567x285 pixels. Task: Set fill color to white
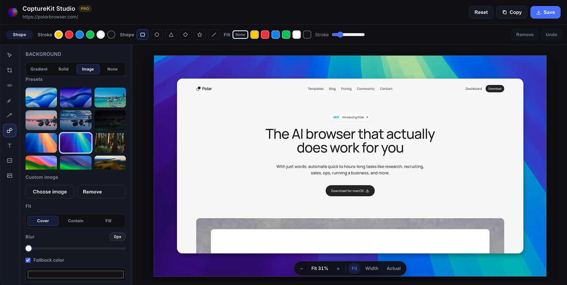(x=297, y=35)
